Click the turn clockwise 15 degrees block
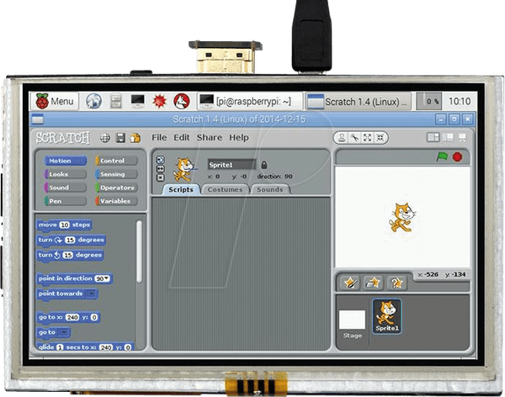Viewport: 505px width, 397px height. [72, 240]
